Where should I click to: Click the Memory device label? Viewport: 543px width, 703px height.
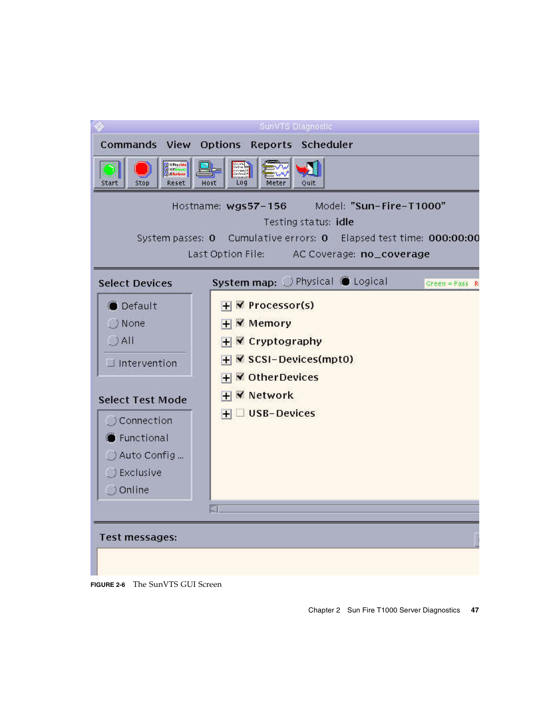click(270, 323)
